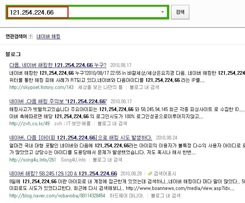Click date 2010.08.24 on song4u result
This screenshot has height=203, width=245.
167,138
